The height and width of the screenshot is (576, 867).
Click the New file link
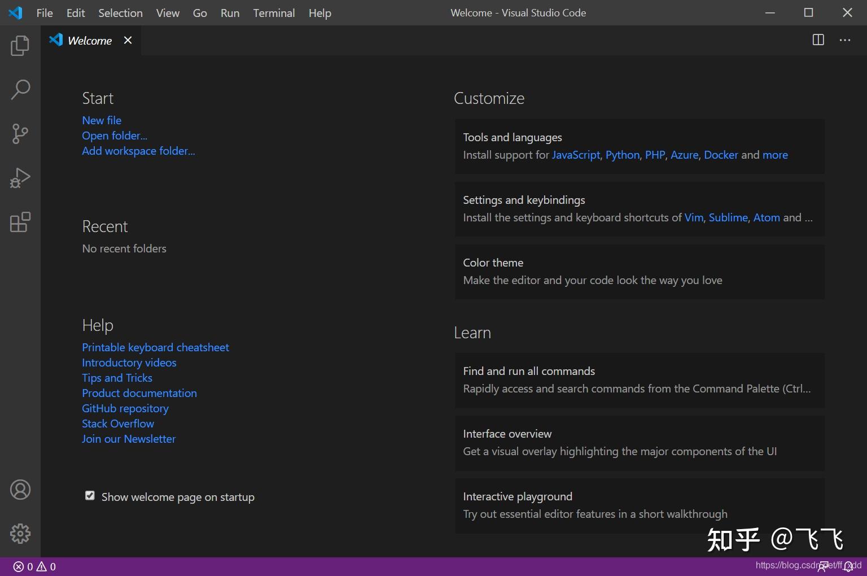[x=102, y=120]
